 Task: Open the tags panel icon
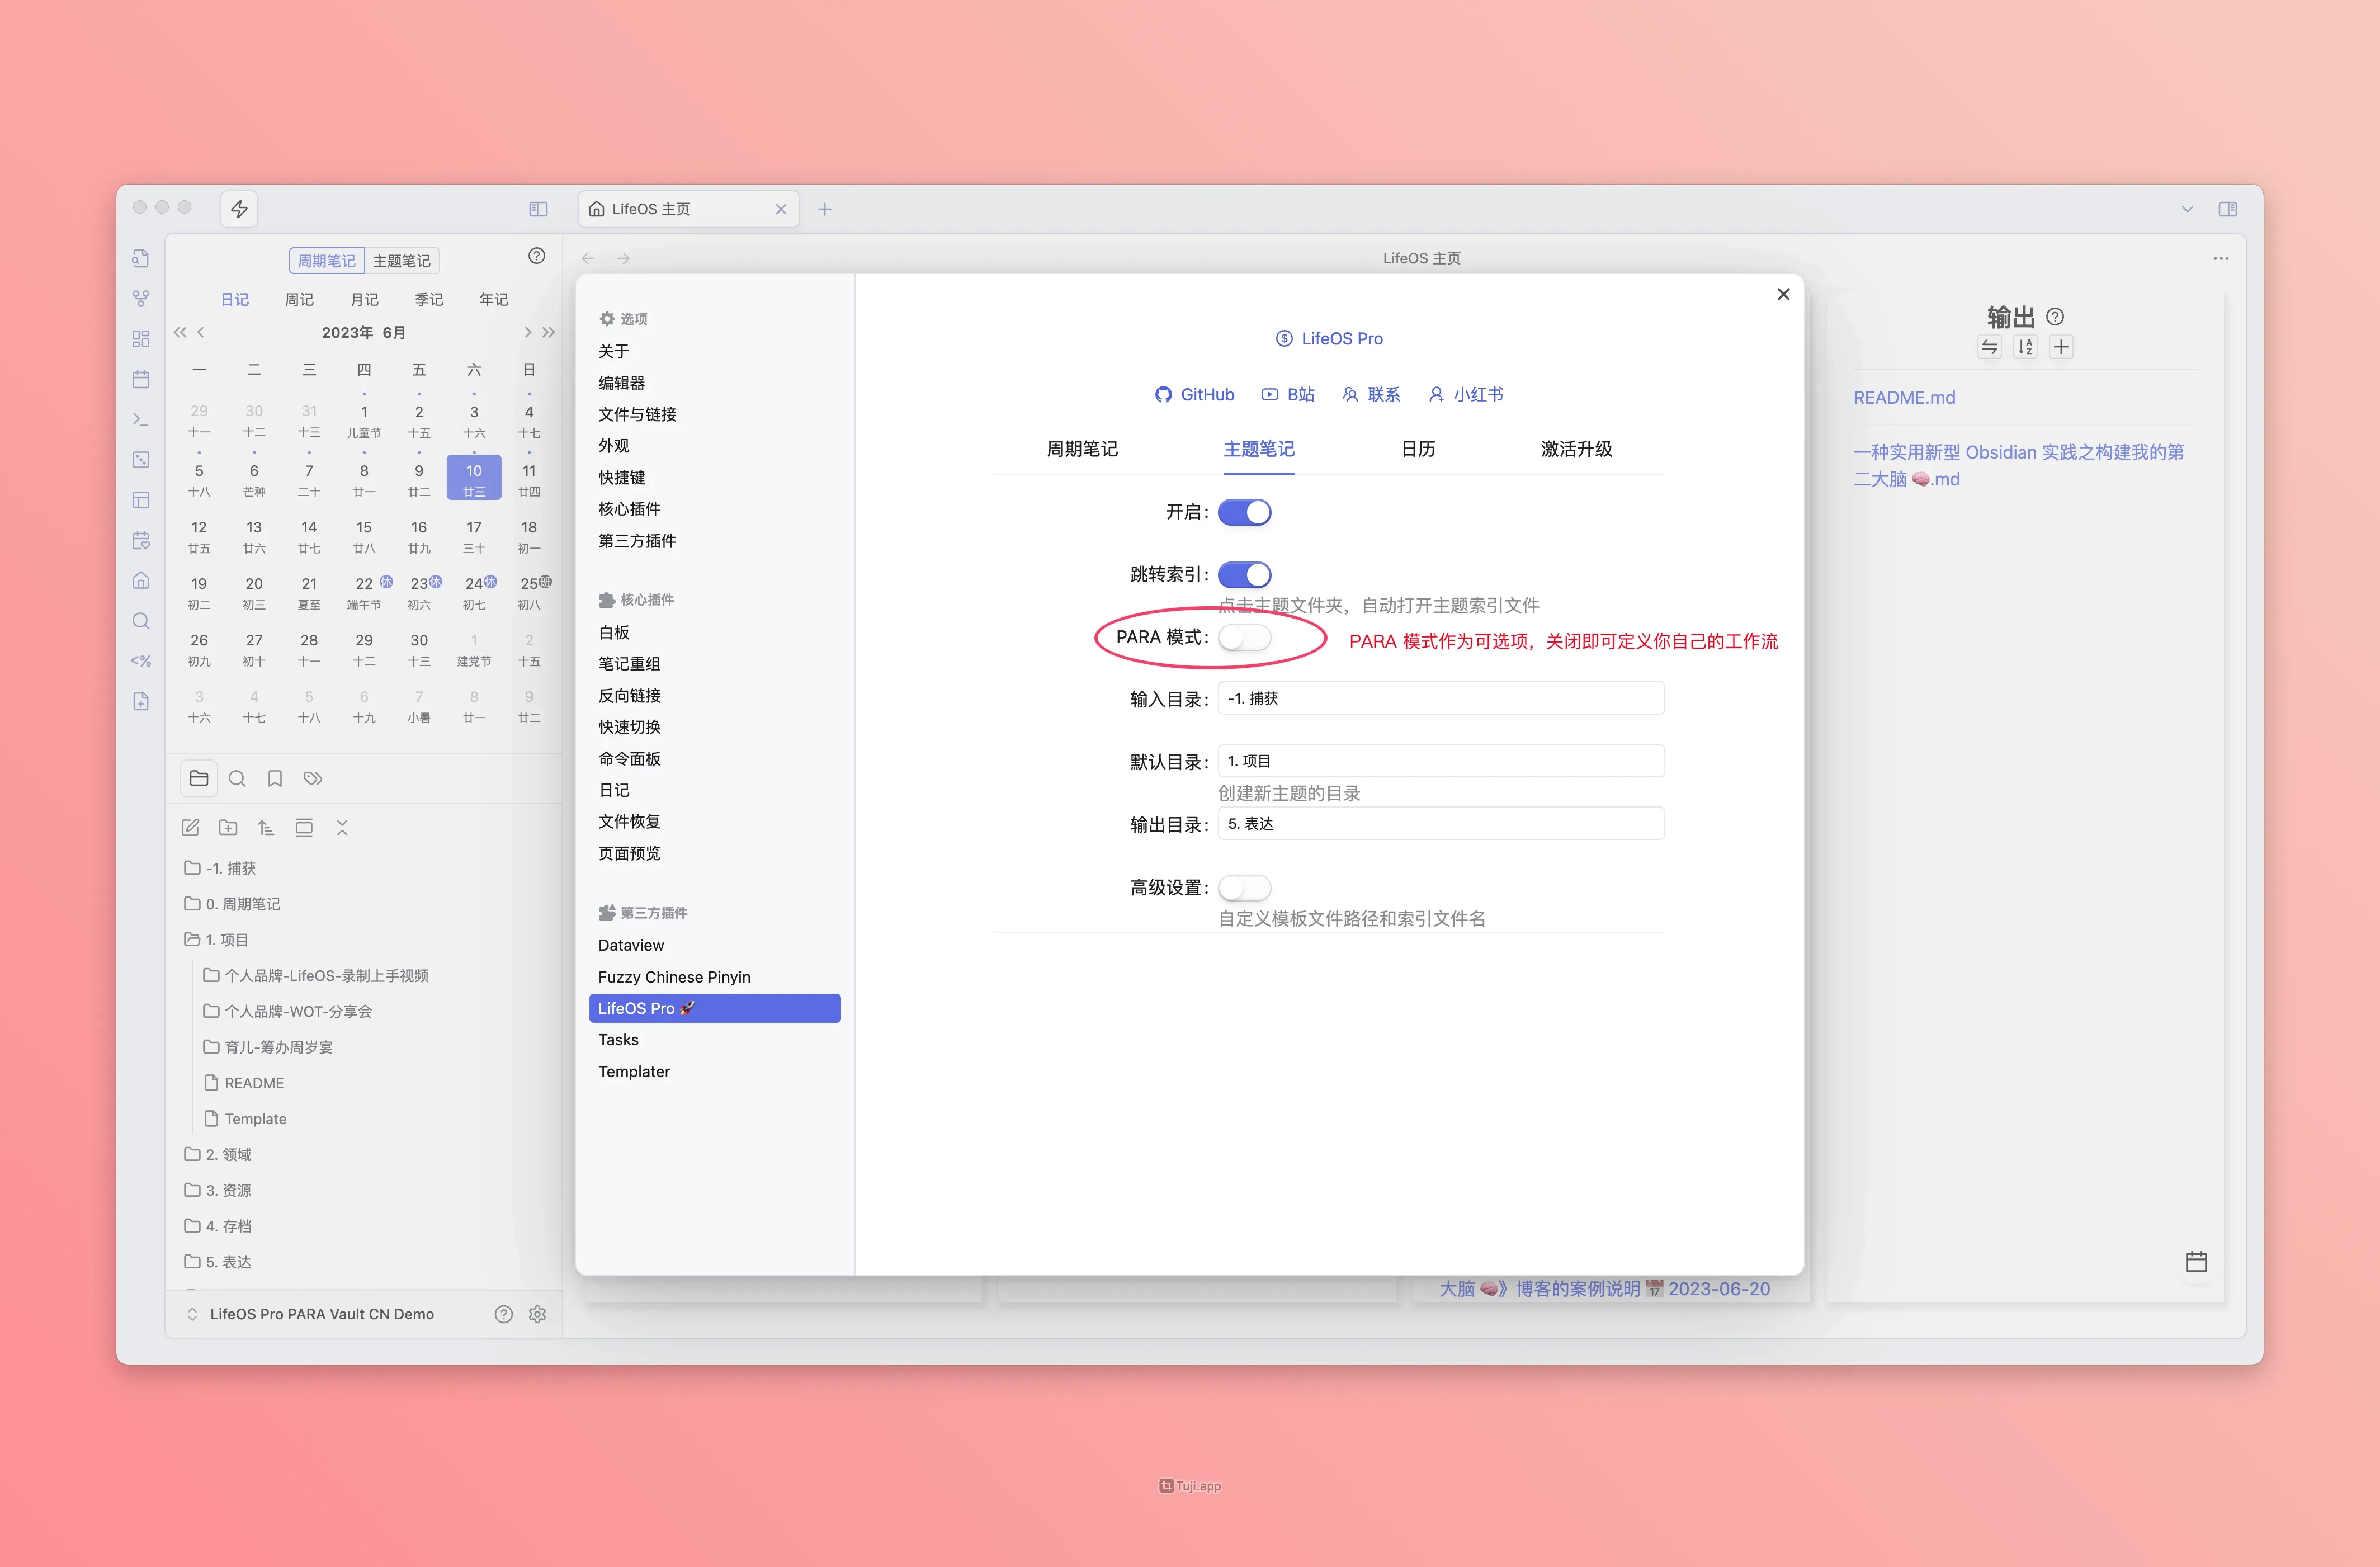click(x=313, y=778)
